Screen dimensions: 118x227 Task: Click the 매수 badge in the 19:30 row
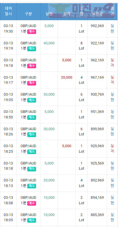pyautogui.click(x=32, y=31)
